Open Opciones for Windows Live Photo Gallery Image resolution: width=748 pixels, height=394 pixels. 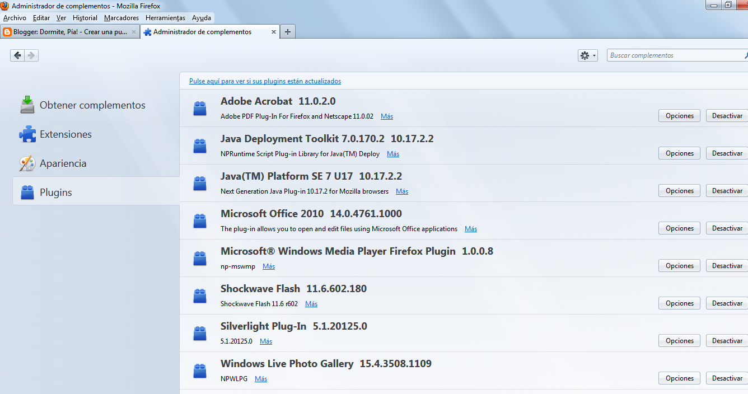(680, 378)
